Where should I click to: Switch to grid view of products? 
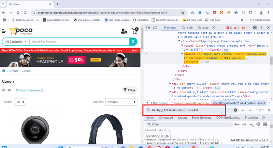(4, 90)
